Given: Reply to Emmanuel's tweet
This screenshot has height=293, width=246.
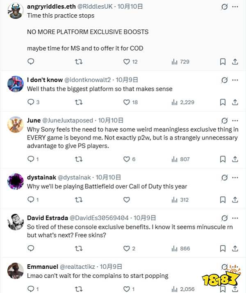Looking at the screenshot, I should (x=30, y=289).
